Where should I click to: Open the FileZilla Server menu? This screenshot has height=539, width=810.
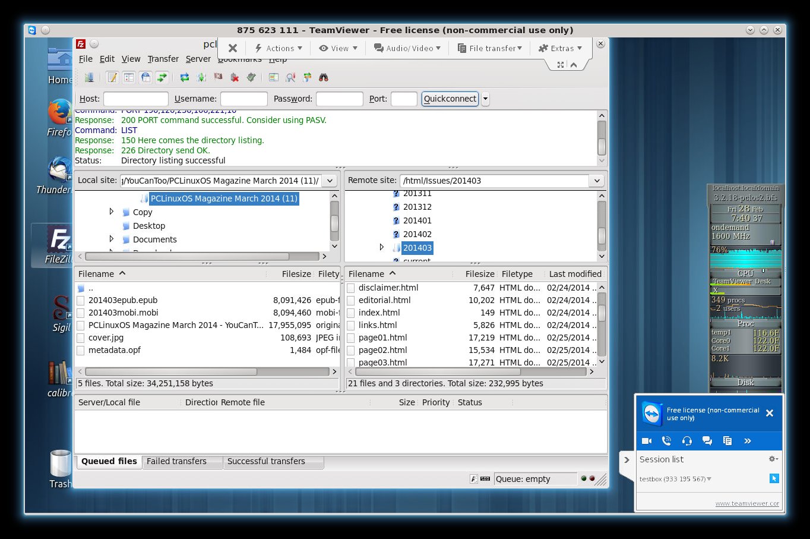[x=198, y=59]
